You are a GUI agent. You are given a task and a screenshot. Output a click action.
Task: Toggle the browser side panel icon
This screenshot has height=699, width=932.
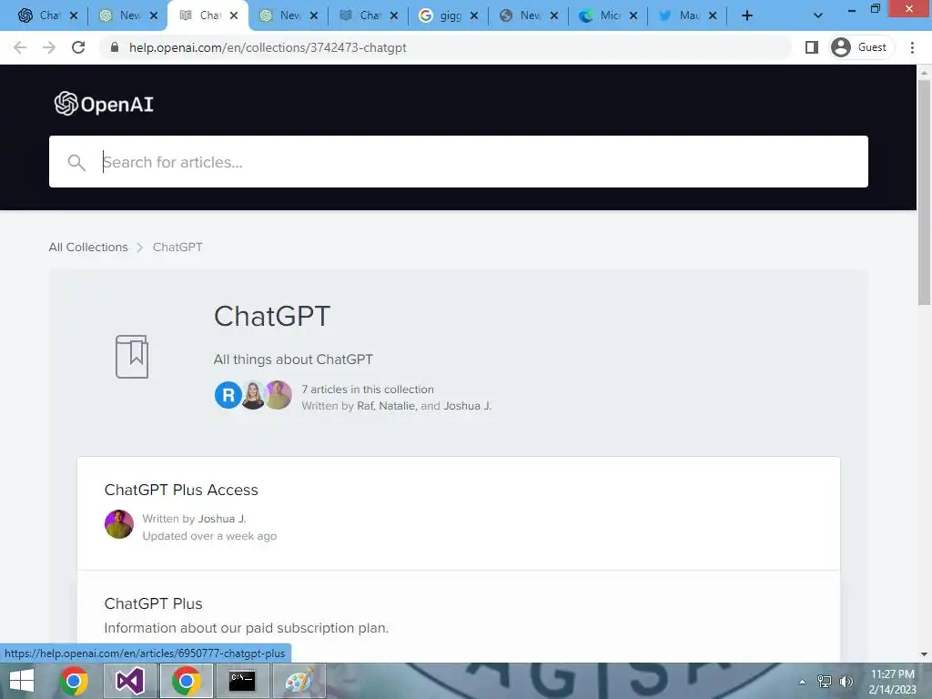[x=811, y=47]
